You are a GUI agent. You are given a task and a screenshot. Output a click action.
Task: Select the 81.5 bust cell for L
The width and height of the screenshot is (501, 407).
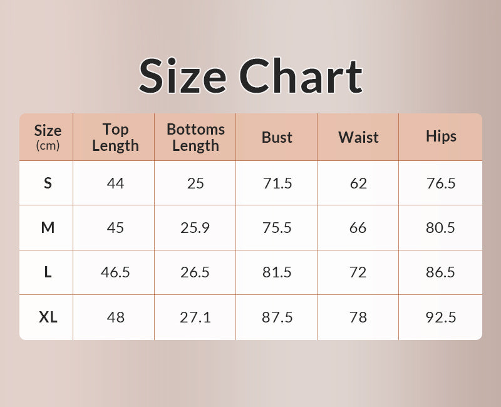coord(277,272)
